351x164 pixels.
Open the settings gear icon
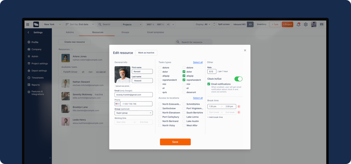(x=306, y=24)
